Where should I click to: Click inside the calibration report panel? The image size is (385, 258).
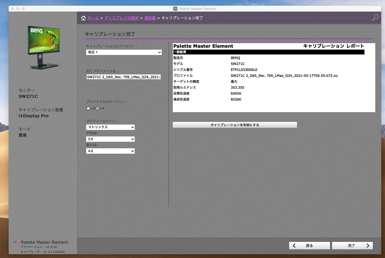(274, 77)
